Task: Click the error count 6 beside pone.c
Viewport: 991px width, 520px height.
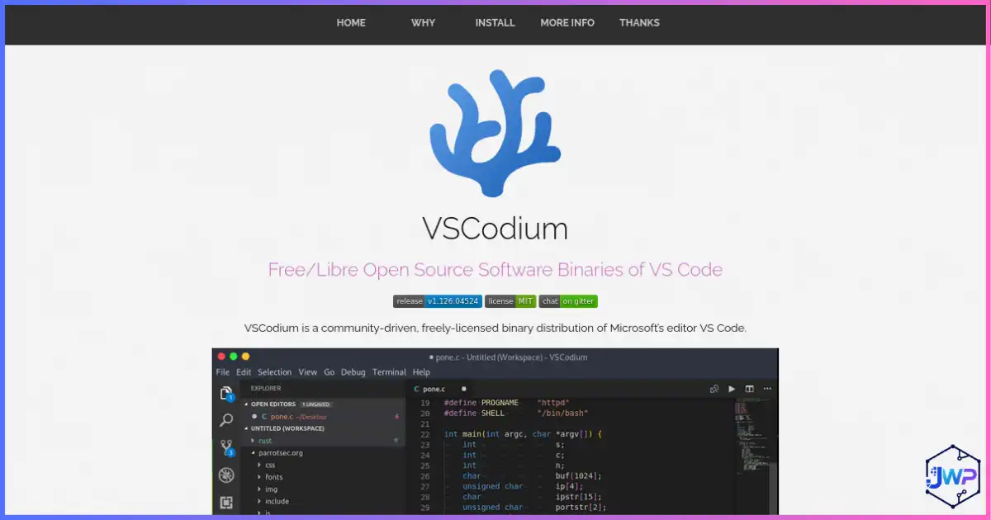Action: pyautogui.click(x=397, y=416)
